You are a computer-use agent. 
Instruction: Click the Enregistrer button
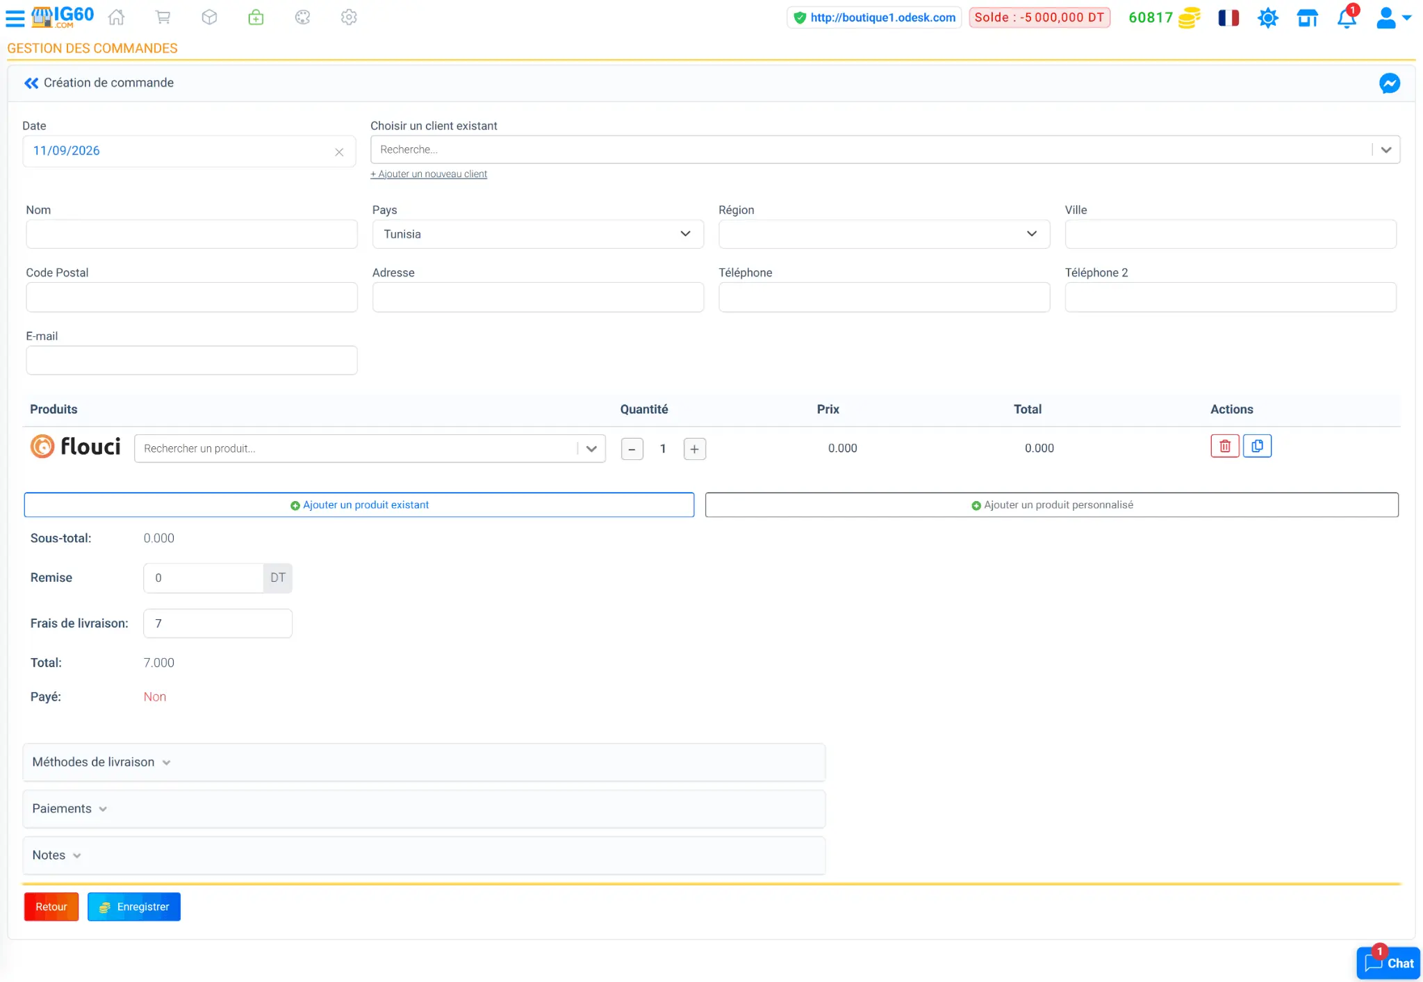click(134, 907)
